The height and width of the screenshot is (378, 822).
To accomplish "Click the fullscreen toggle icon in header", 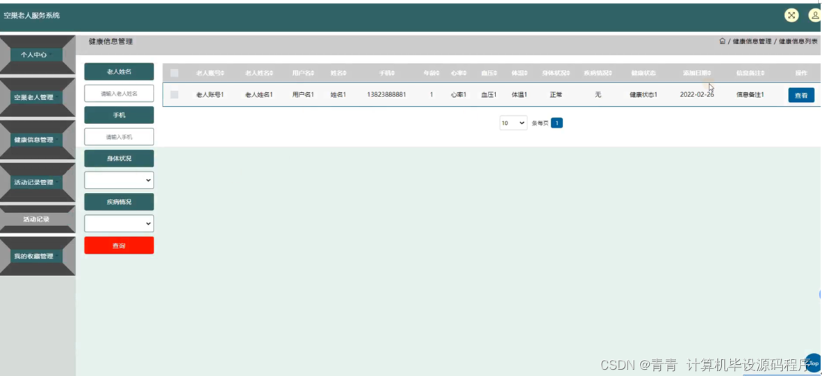I will (791, 15).
